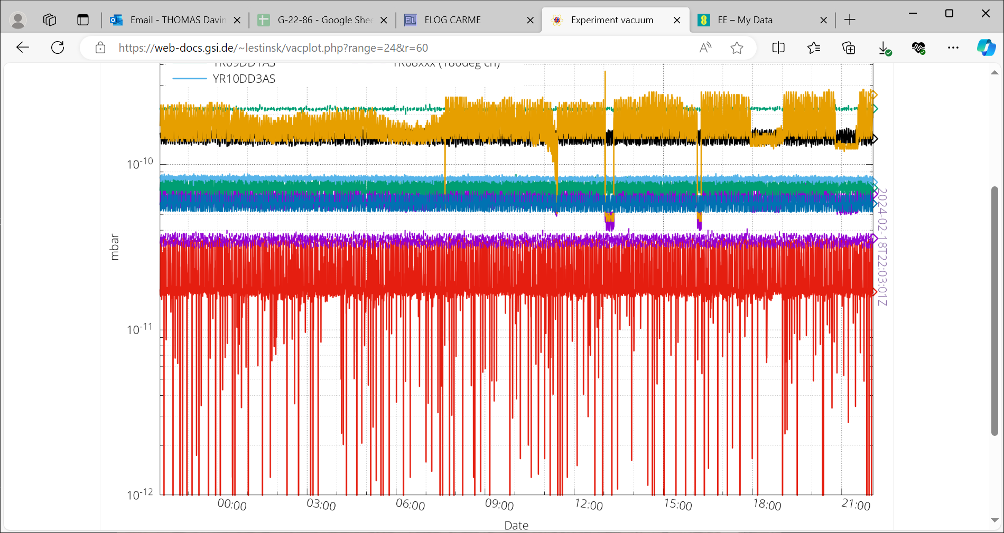
Task: Click the address bar URL
Action: [x=273, y=48]
